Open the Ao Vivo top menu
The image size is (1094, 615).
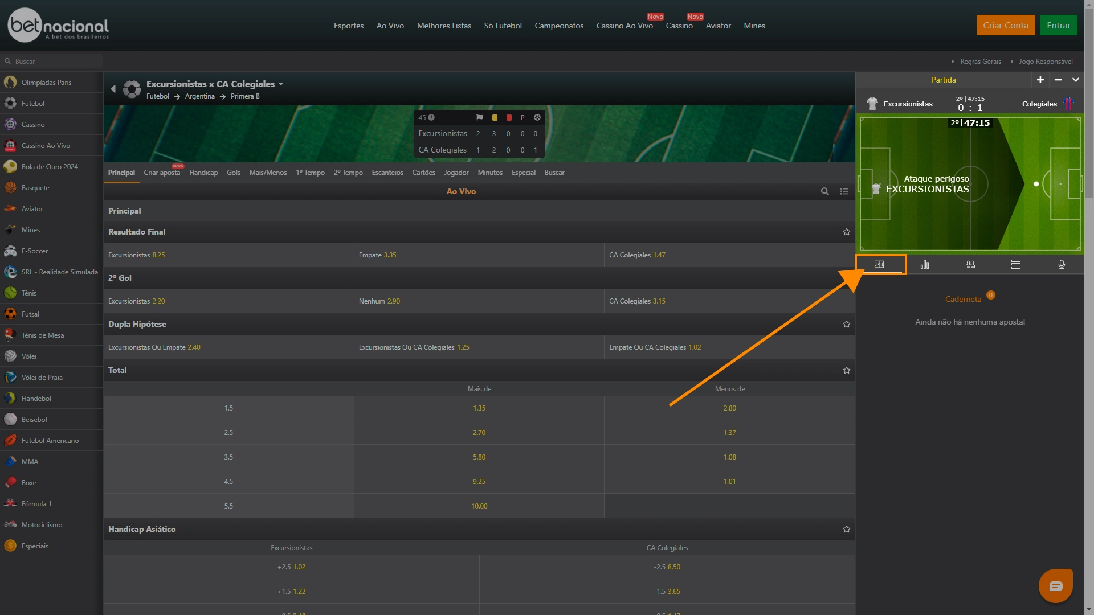(x=390, y=26)
